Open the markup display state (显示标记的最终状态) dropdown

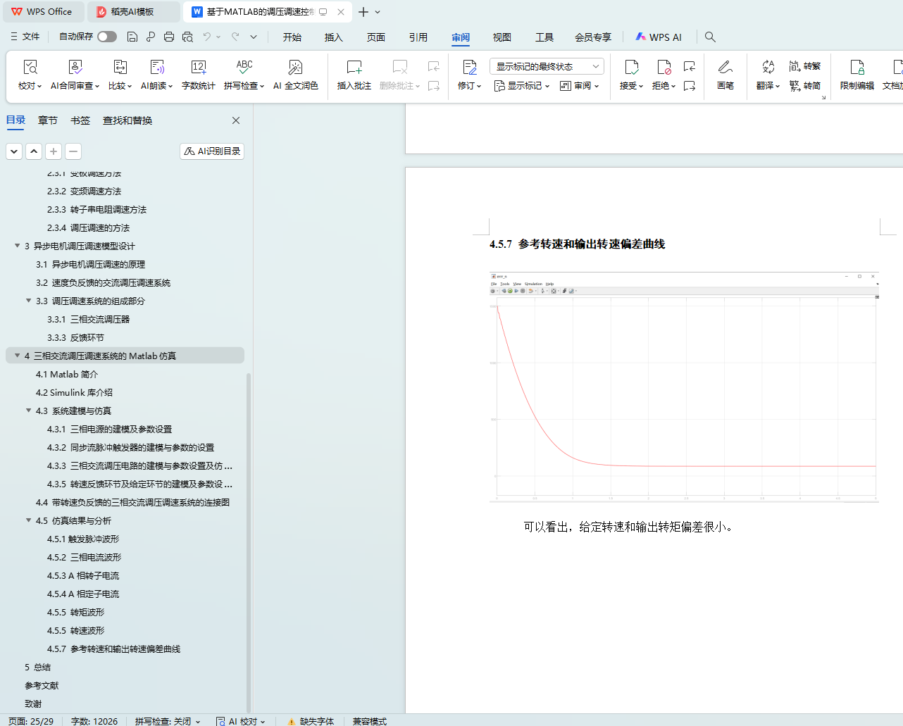pos(547,66)
